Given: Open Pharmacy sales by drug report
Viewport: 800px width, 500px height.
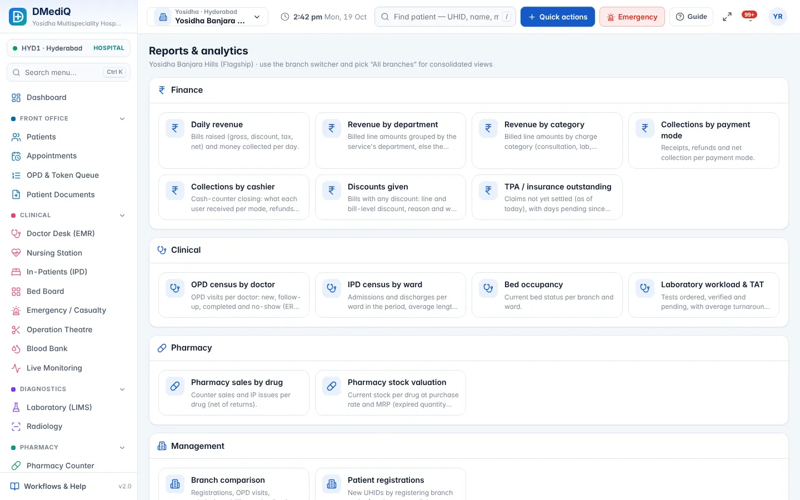Looking at the screenshot, I should [x=234, y=393].
